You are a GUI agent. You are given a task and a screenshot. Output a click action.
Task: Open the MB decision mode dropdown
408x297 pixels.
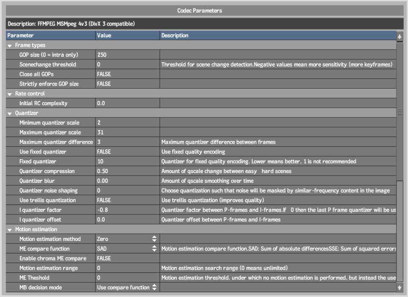(x=154, y=288)
